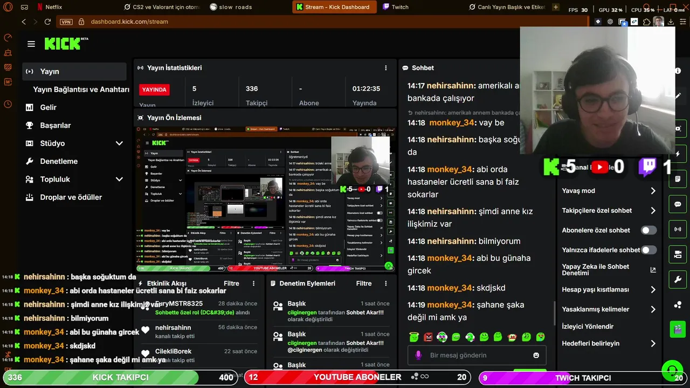Viewport: 690px width, 388px height.
Task: Switch to Canlı Yayın Başlık browser tab
Action: (507, 7)
